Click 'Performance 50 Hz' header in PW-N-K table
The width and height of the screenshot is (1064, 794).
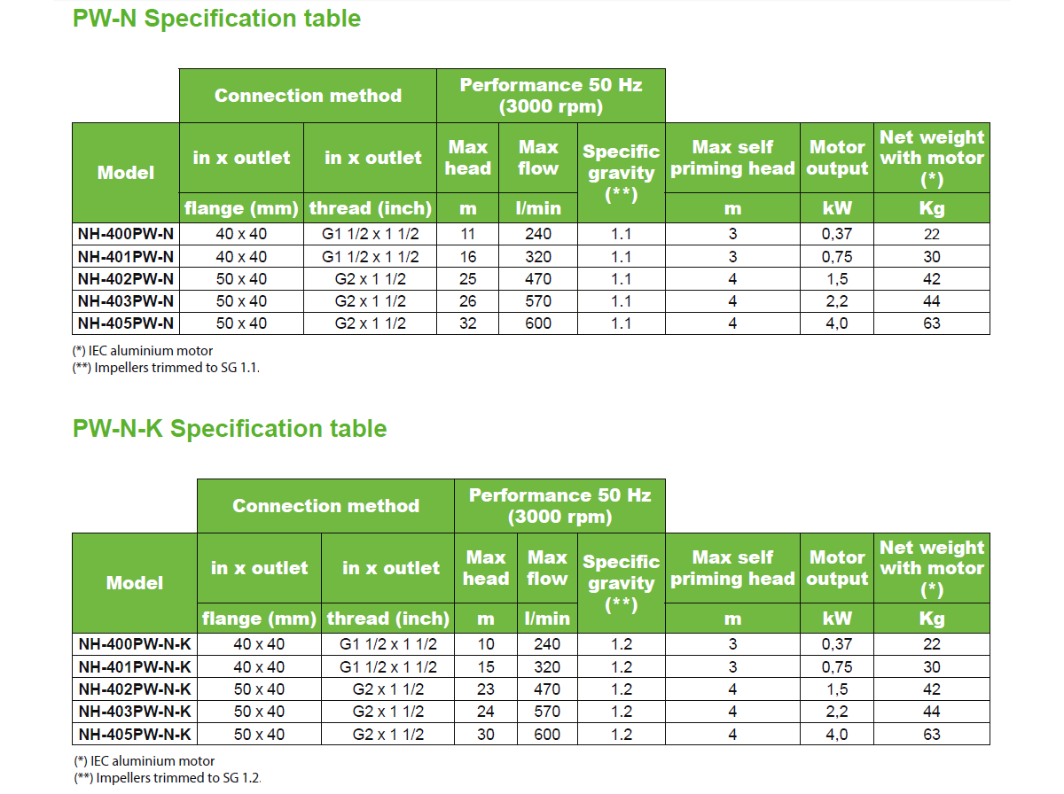point(559,506)
